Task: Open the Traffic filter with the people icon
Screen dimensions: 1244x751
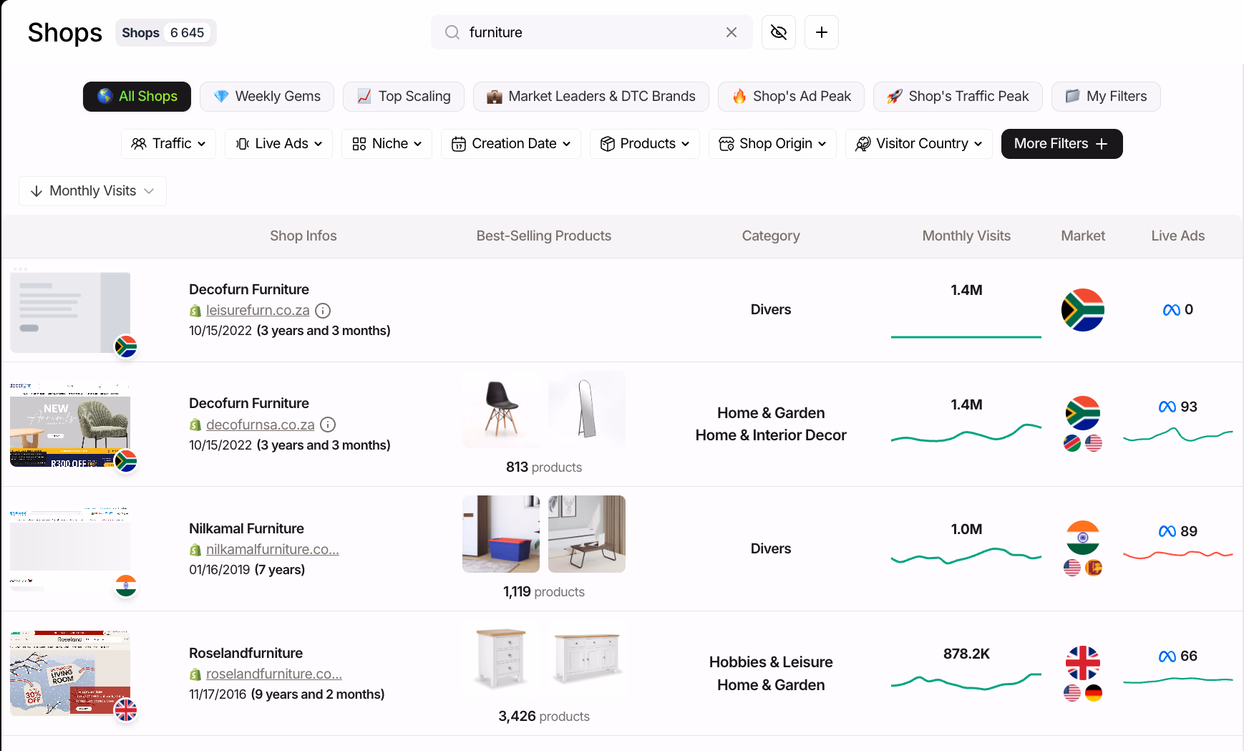Action: tap(137, 143)
